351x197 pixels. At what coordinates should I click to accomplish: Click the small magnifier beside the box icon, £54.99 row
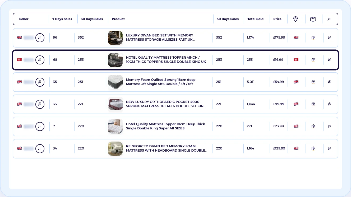[x=329, y=82]
